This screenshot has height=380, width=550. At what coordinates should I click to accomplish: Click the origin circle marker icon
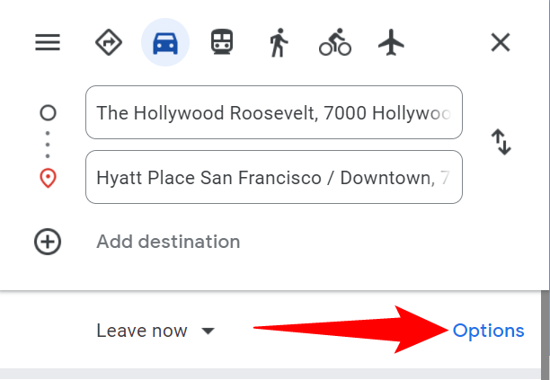[48, 113]
